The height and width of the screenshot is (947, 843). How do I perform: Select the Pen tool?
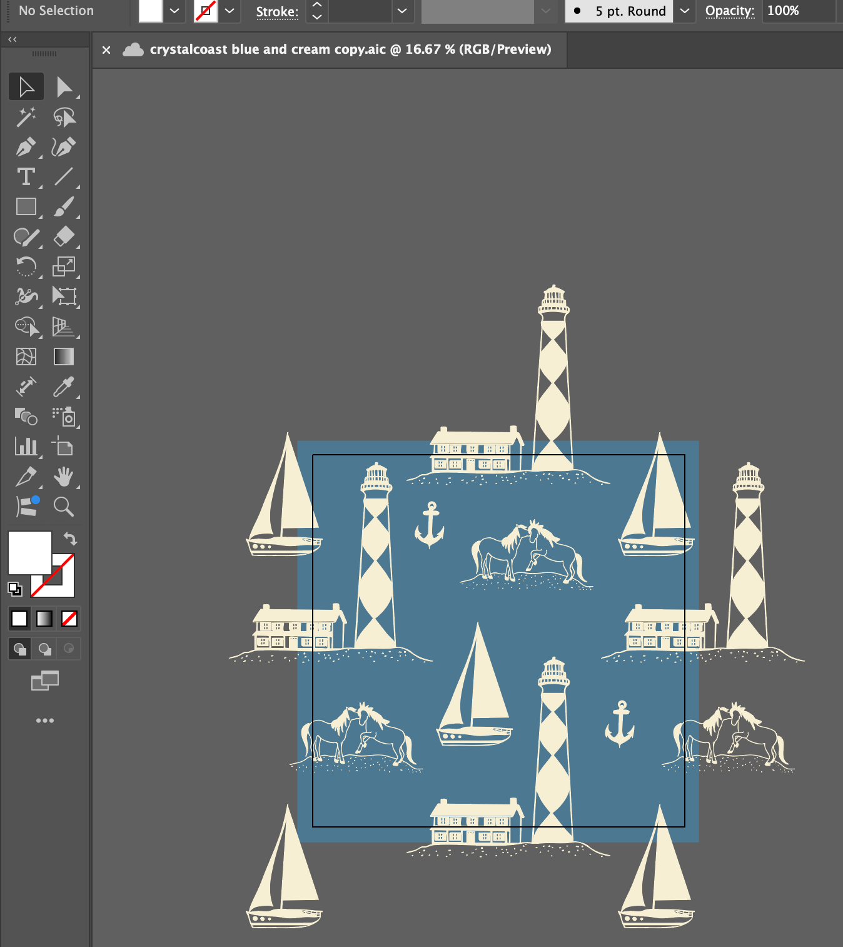[26, 148]
